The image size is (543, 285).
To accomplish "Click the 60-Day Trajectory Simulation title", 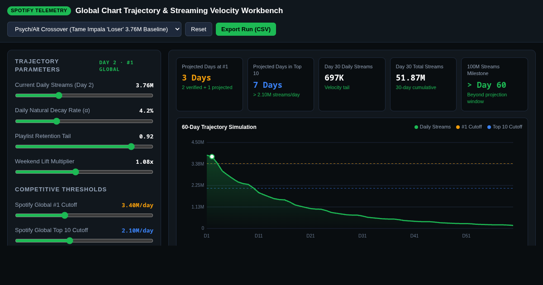I will 219,127.
